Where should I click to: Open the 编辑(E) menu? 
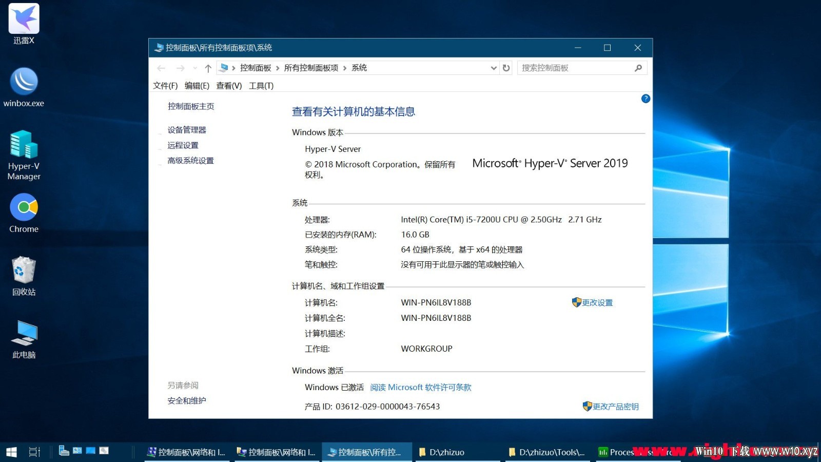click(197, 86)
